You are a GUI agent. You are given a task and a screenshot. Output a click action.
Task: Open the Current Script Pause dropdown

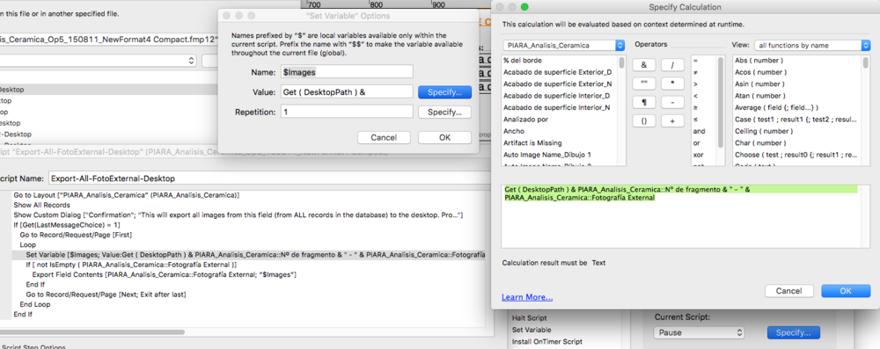pyautogui.click(x=700, y=332)
